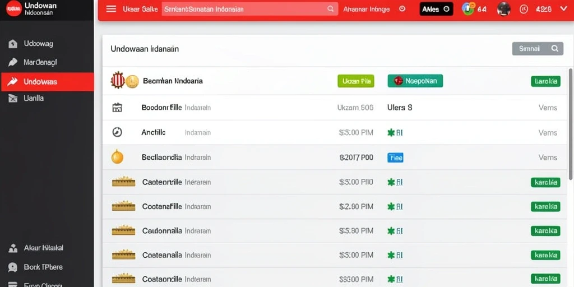Click the green Ukzan File button

point(356,81)
